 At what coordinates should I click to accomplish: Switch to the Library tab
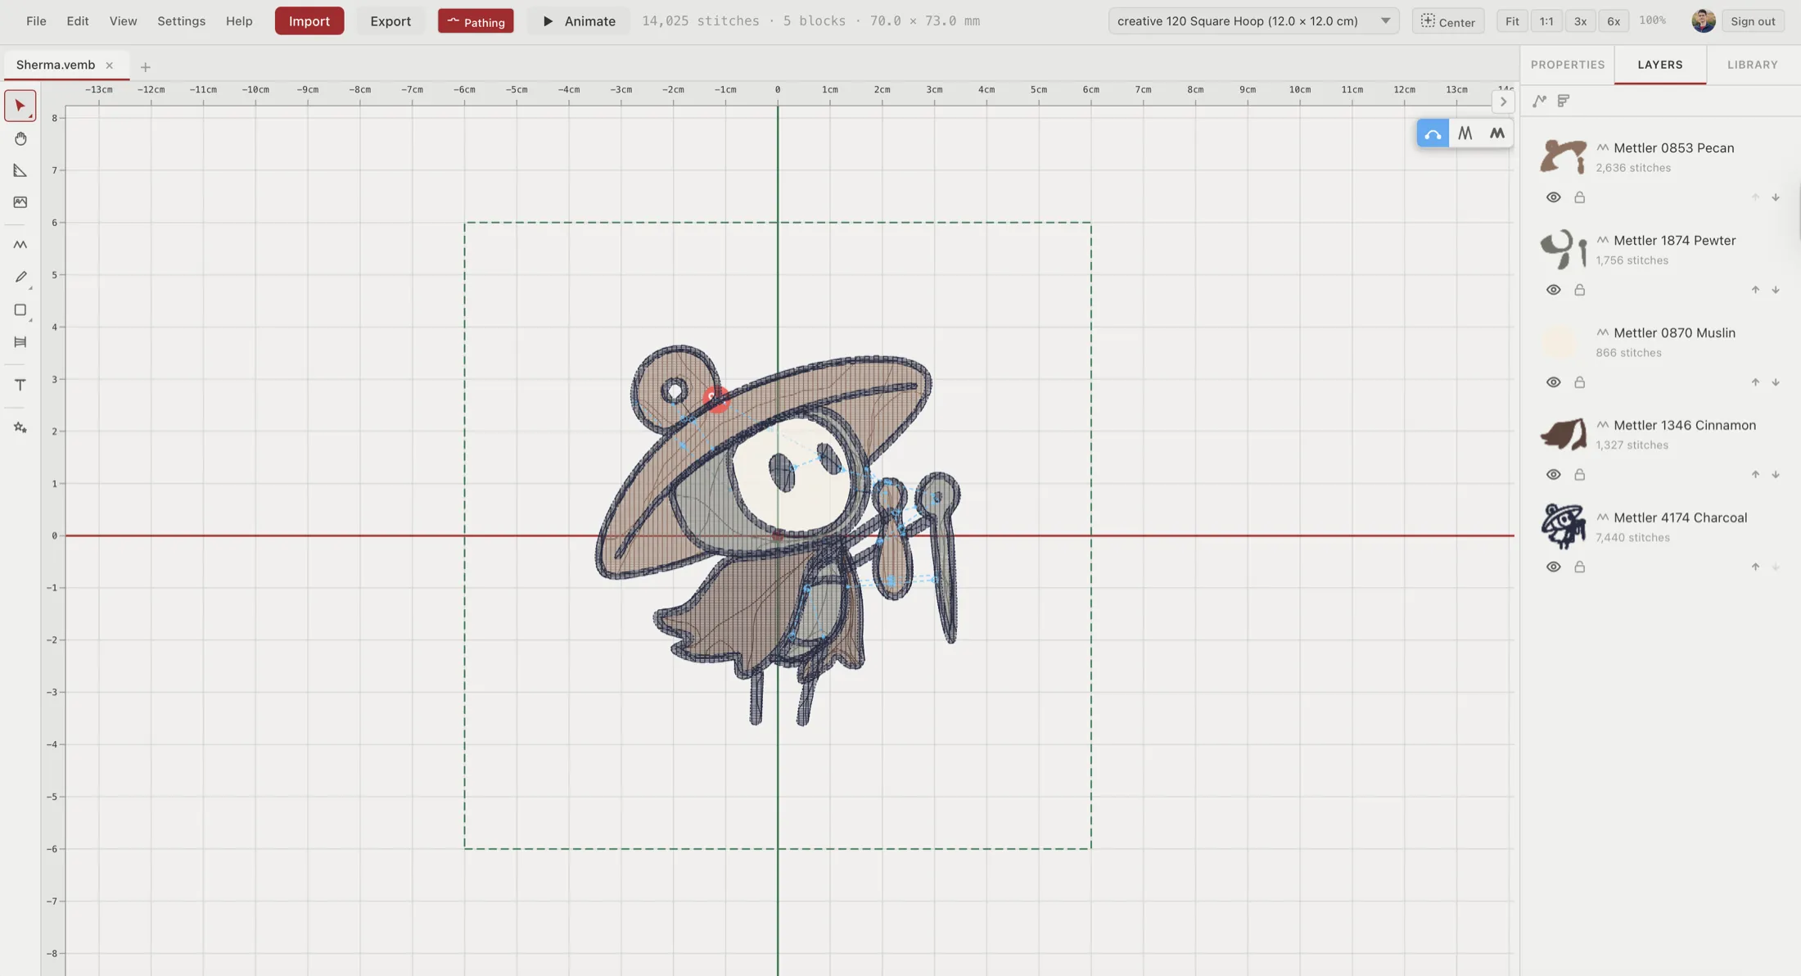click(1752, 65)
